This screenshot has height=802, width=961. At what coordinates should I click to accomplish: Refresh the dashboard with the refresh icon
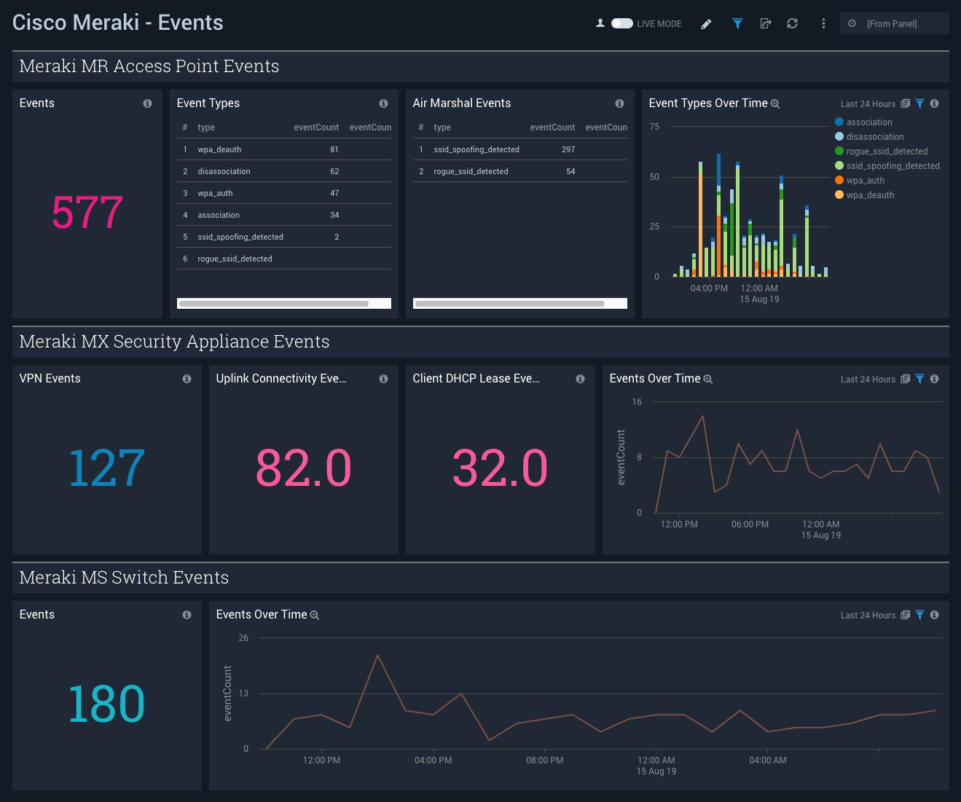click(792, 23)
